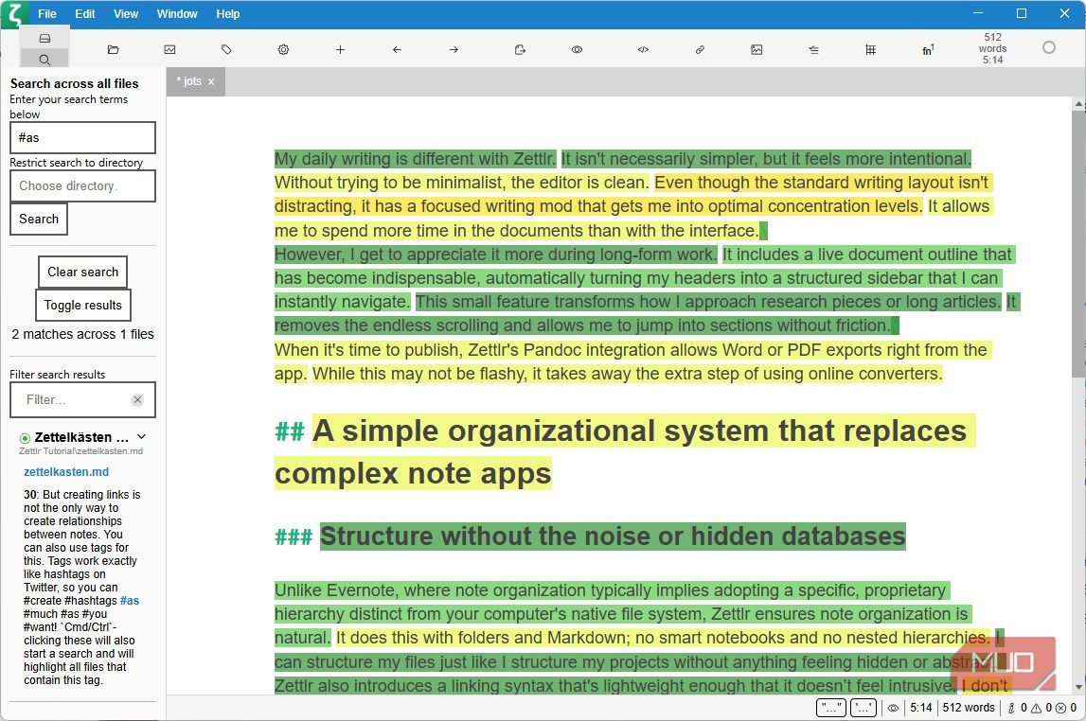Open the tag manager icon
The height and width of the screenshot is (721, 1086).
[x=226, y=49]
